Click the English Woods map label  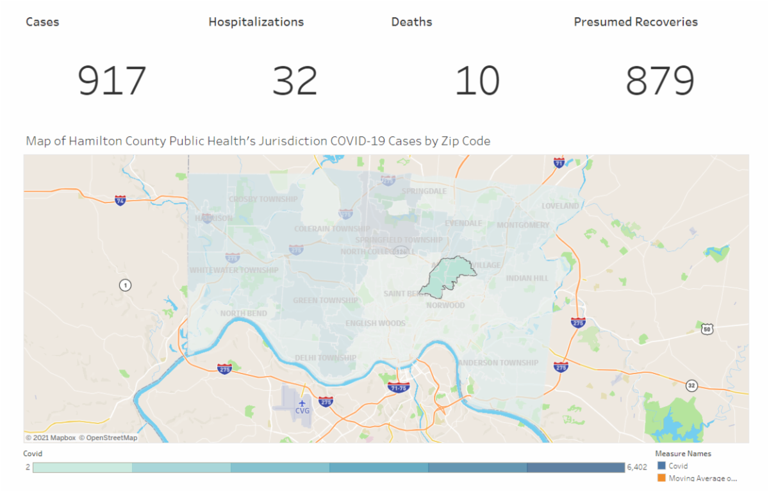click(x=376, y=324)
